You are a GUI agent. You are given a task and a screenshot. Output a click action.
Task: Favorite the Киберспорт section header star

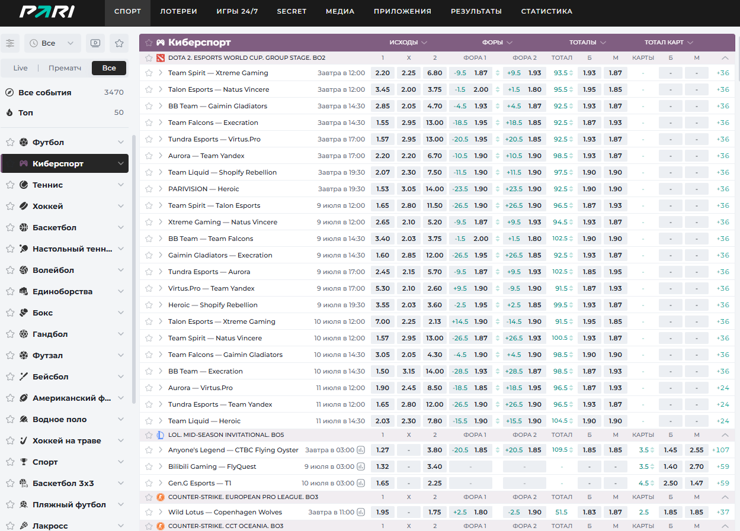click(x=149, y=43)
